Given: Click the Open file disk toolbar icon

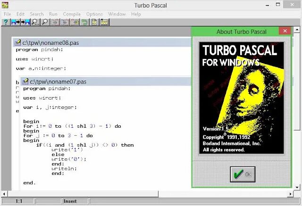Looking at the screenshot, I should point(16,22).
